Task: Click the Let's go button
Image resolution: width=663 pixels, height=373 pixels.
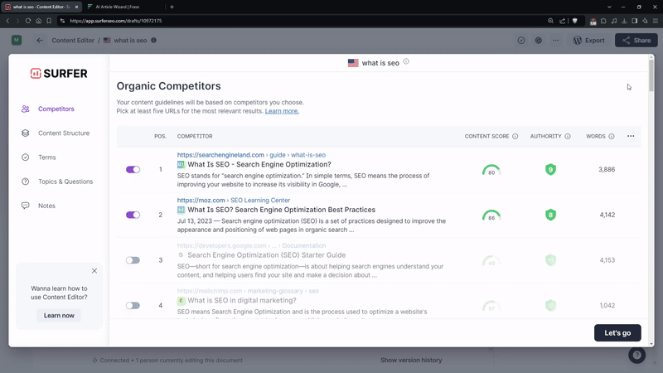Action: [x=617, y=333]
